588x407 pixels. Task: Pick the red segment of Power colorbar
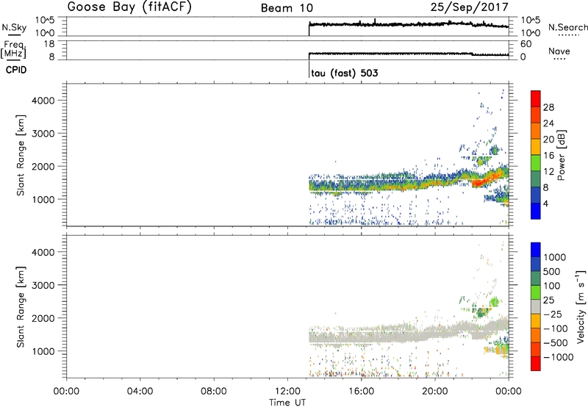pyautogui.click(x=537, y=98)
